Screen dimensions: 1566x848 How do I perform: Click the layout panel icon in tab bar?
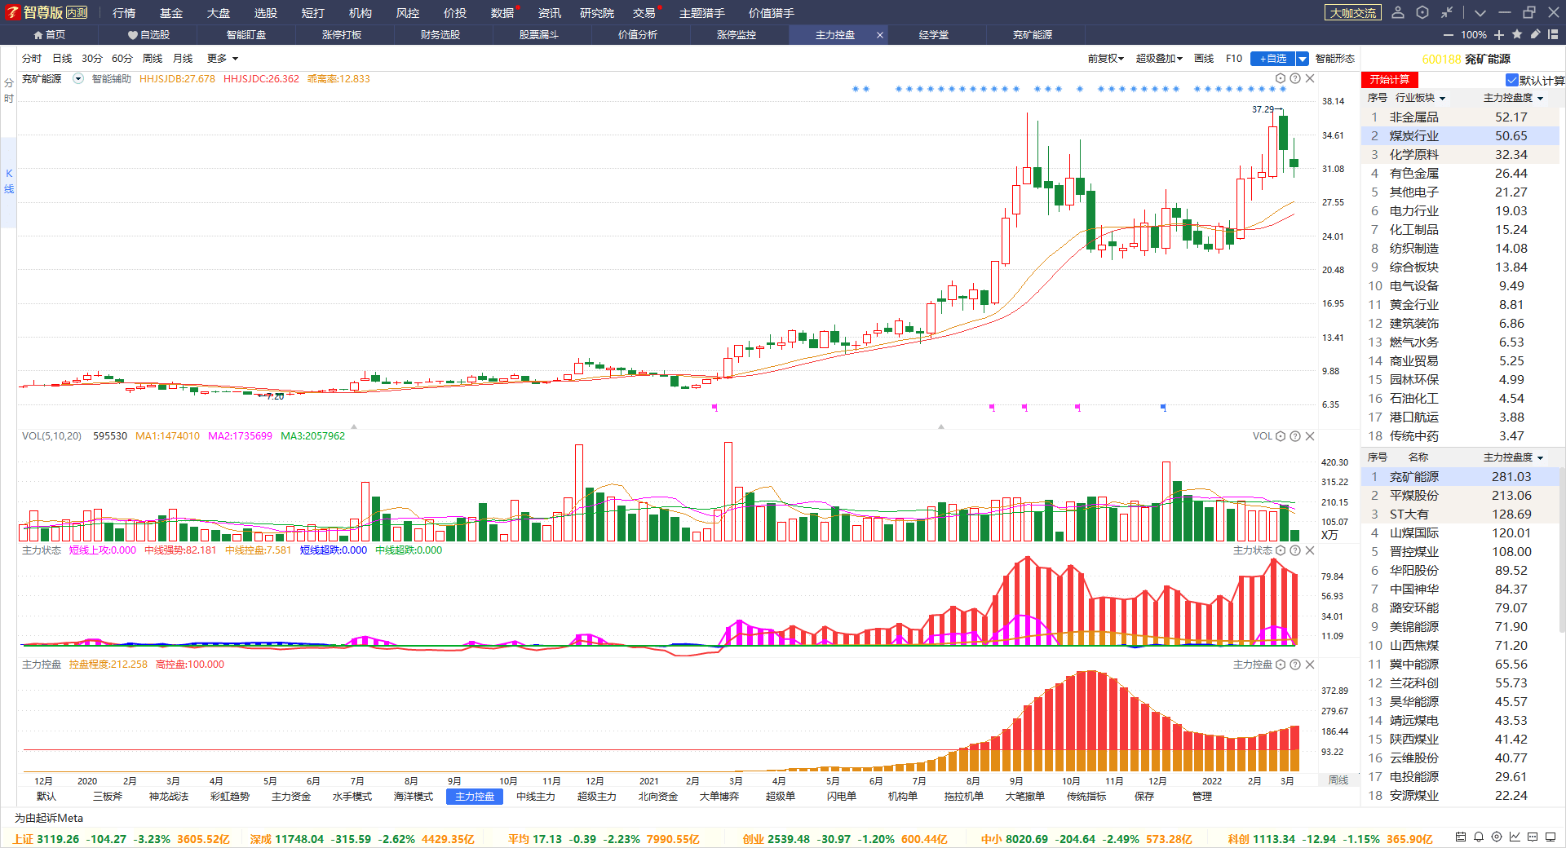tap(1553, 34)
